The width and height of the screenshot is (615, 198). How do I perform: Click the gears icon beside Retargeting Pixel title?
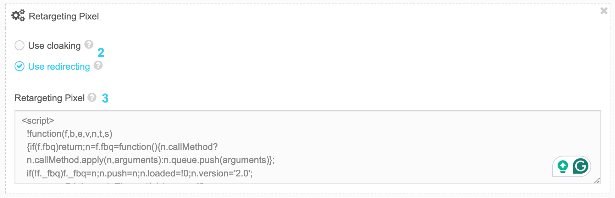pyautogui.click(x=18, y=16)
